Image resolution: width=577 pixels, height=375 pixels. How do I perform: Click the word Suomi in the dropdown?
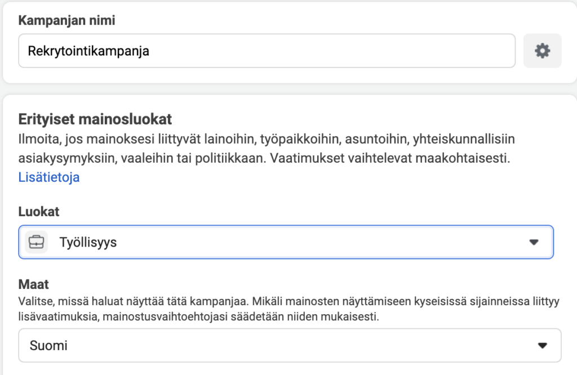48,346
